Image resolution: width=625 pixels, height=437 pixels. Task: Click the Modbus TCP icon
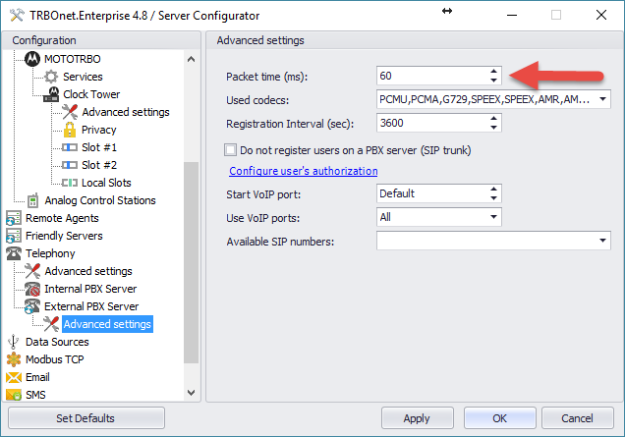[x=14, y=359]
